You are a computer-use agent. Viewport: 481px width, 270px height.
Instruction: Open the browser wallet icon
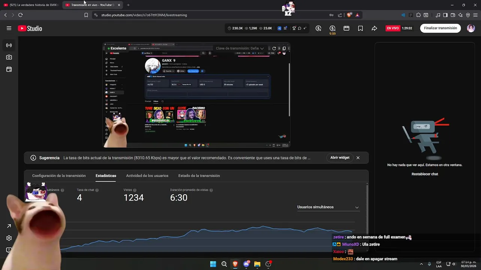453,15
